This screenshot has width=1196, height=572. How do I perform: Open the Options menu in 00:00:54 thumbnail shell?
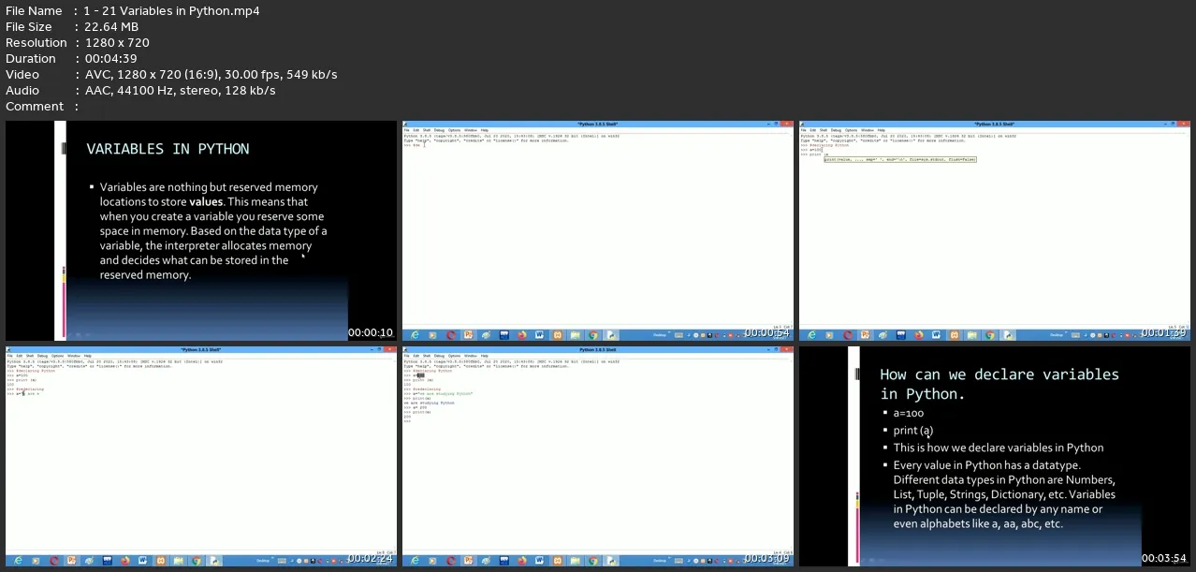[x=454, y=130]
